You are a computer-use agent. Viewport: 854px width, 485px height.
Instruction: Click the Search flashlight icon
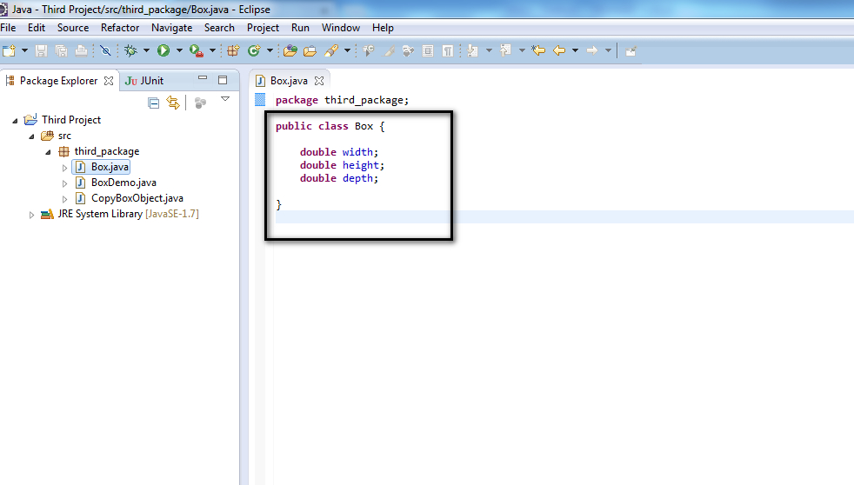pyautogui.click(x=331, y=50)
